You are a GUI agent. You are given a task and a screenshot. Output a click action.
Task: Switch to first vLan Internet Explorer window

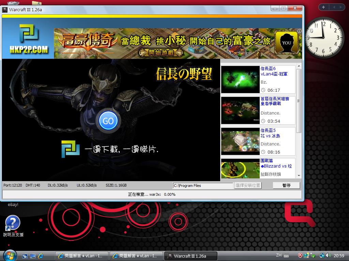click(82, 256)
